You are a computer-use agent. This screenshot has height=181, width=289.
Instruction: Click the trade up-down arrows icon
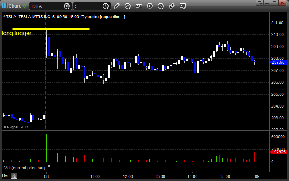[x=172, y=6]
